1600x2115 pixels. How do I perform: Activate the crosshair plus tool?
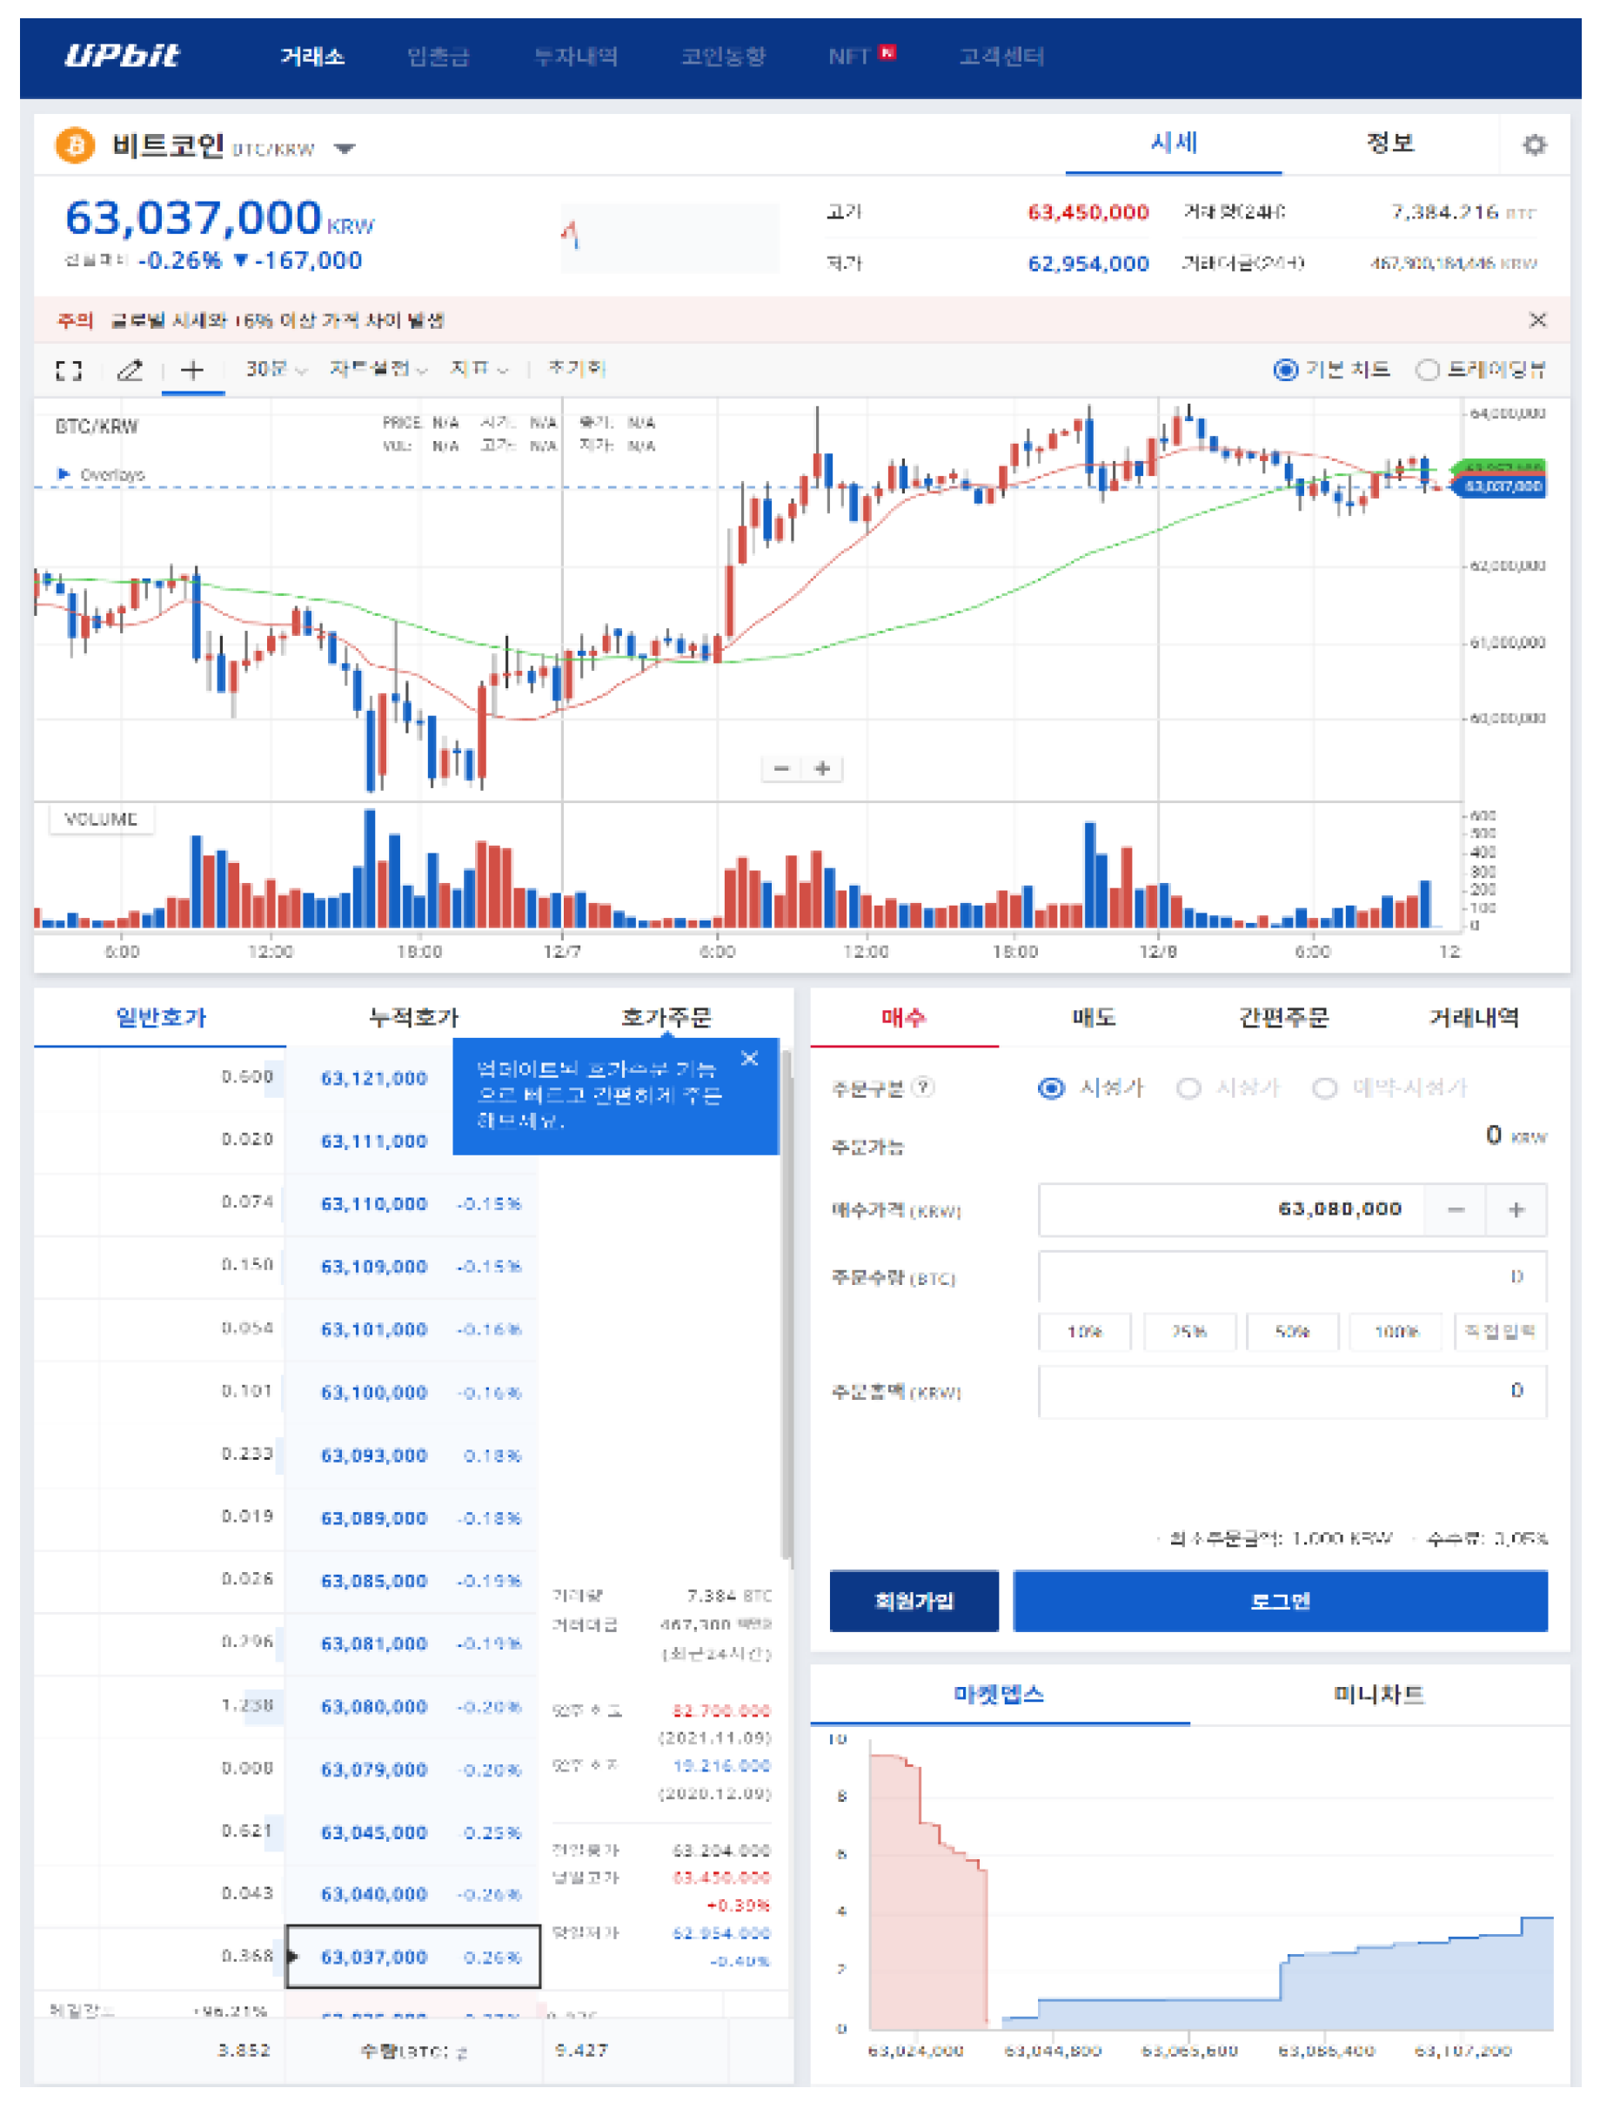(x=192, y=370)
